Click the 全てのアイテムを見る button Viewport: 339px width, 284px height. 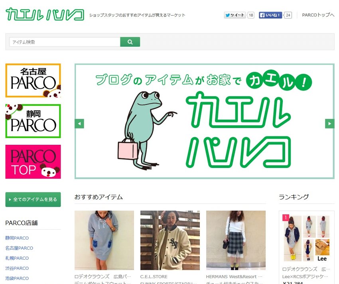(33, 199)
